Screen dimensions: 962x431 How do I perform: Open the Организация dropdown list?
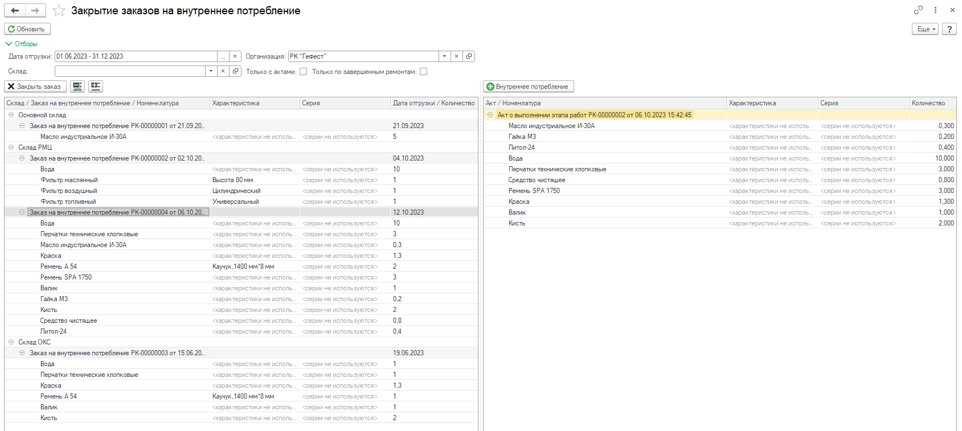(444, 56)
